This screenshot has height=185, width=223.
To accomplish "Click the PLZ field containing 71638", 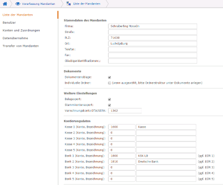I will point(153,38).
